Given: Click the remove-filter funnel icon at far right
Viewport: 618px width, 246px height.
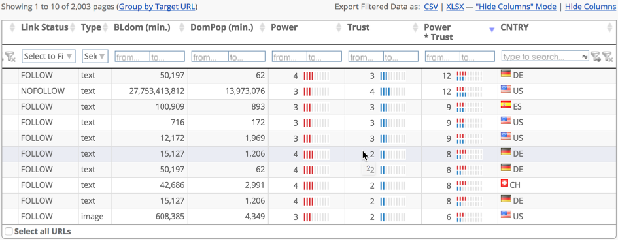Looking at the screenshot, I should click(x=608, y=57).
